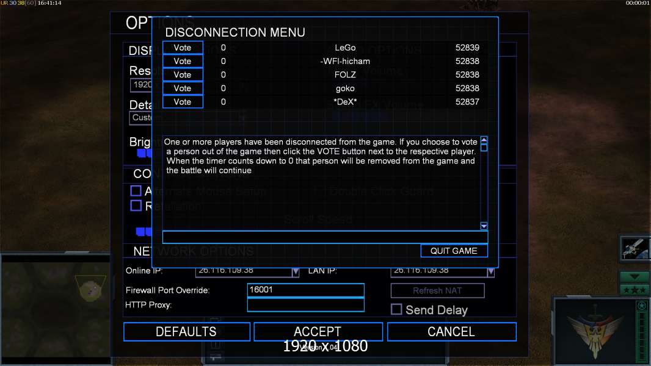Open the Online IP dropdown arrow
651x366 pixels.
[x=295, y=272]
